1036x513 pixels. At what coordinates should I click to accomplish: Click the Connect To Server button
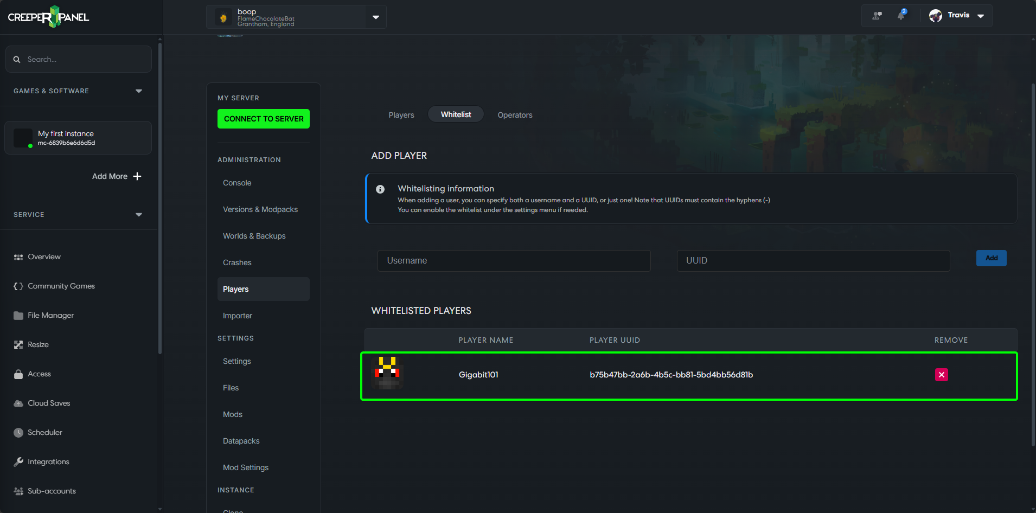[x=263, y=118]
